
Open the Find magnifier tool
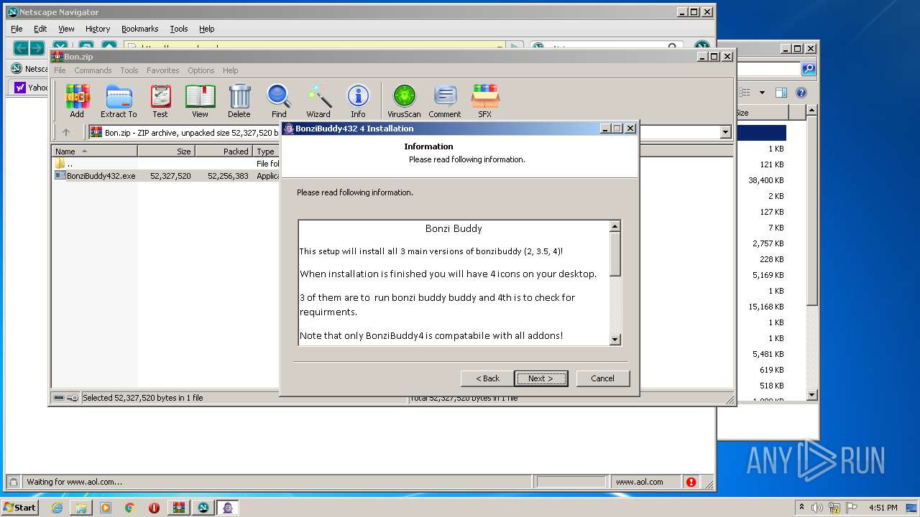[x=279, y=101]
